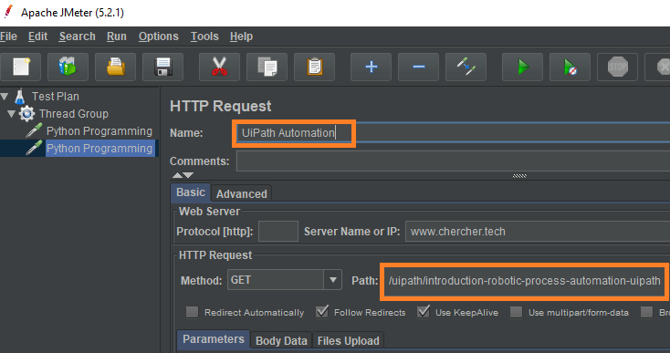Image resolution: width=670 pixels, height=353 pixels.
Task: Save the test plan with floppy icon
Action: tap(162, 67)
